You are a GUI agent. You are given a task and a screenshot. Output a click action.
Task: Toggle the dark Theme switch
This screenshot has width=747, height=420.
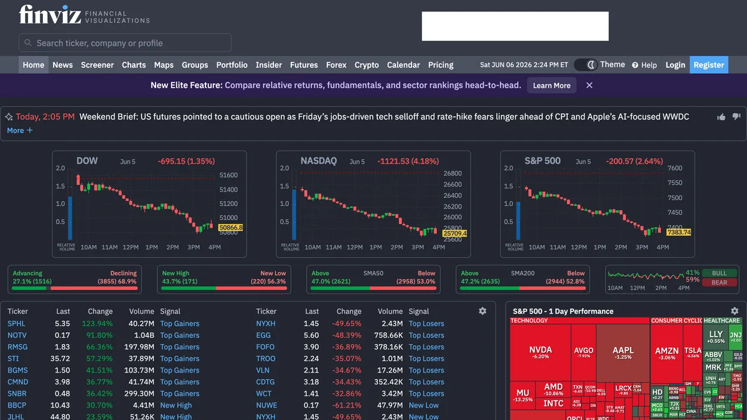coord(586,65)
